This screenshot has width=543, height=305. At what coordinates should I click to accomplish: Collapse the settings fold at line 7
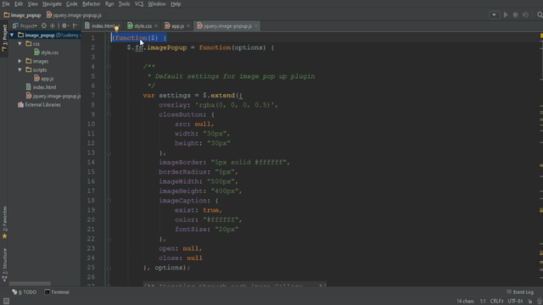tap(109, 96)
